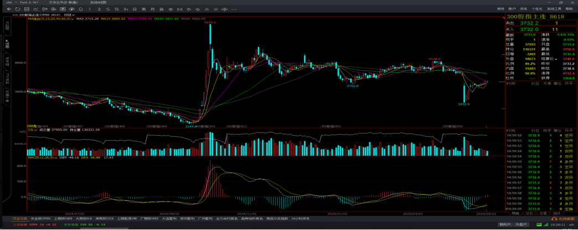The width and height of the screenshot is (578, 230).
Task: Open the 分时图 tab in left sidebar
Action: coord(7,25)
